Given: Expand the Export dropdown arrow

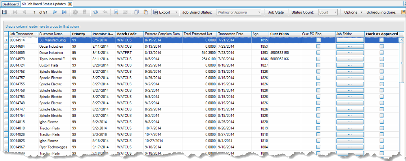Looking at the screenshot, I should coord(176,12).
